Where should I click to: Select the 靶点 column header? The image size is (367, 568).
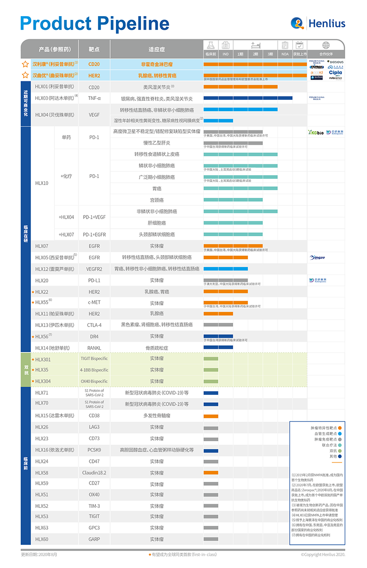click(94, 49)
